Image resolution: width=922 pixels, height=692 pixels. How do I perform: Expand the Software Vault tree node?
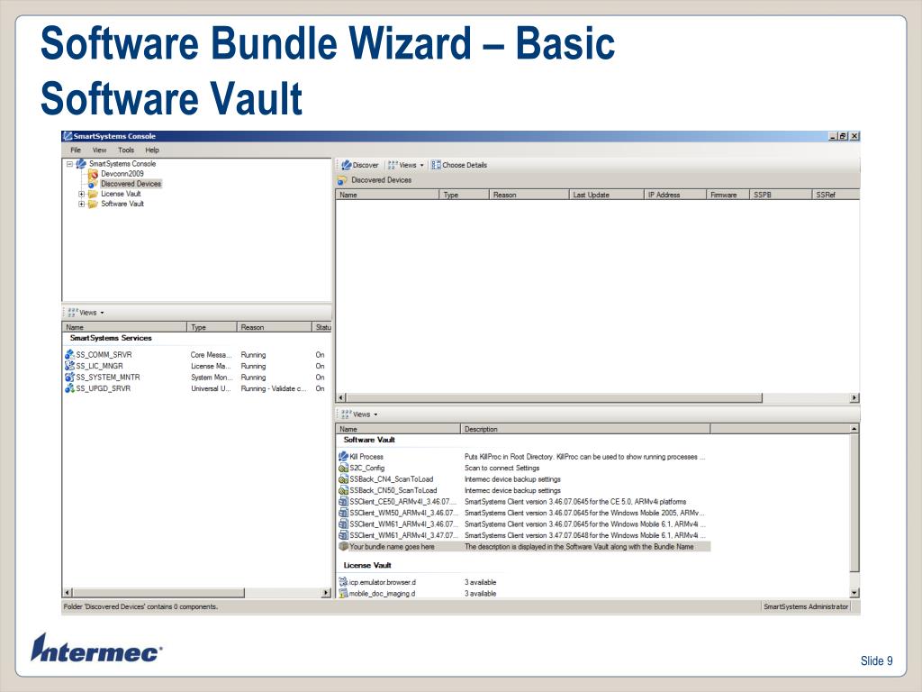pyautogui.click(x=82, y=204)
